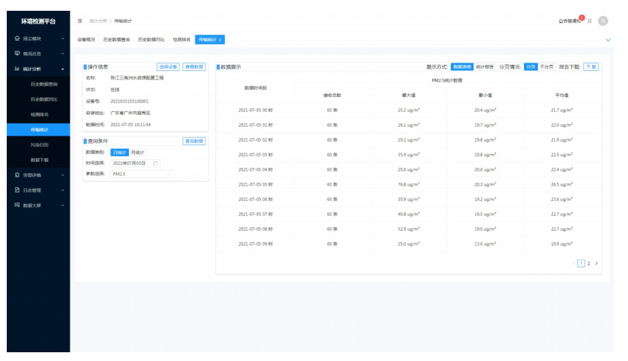The image size is (628, 361).
Task: Click the sidebar collapse hamburger icon
Action: tap(80, 21)
